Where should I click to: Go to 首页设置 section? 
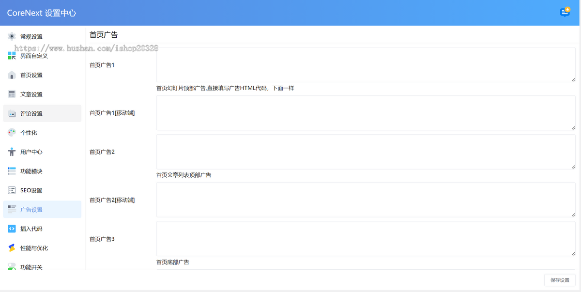click(42, 75)
